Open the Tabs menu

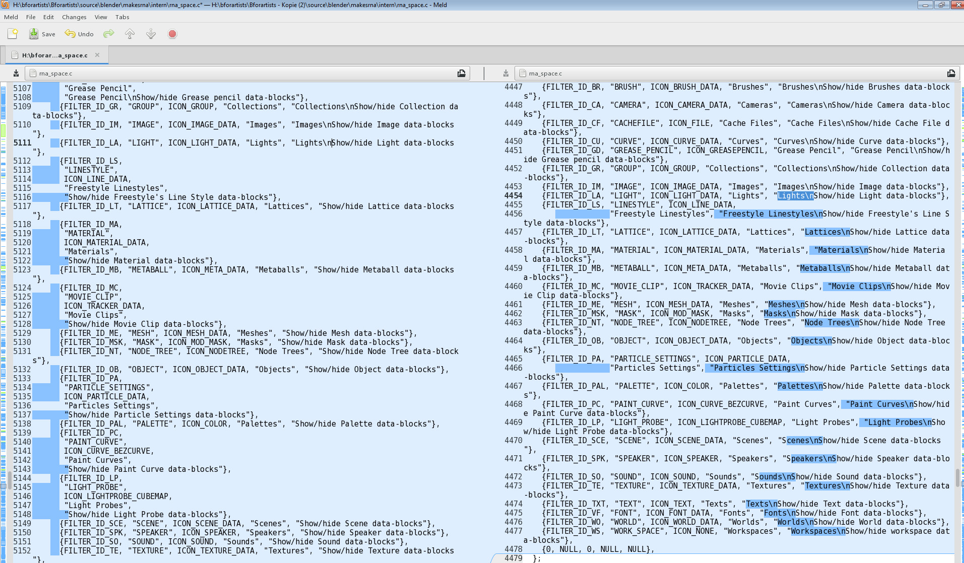click(x=122, y=17)
